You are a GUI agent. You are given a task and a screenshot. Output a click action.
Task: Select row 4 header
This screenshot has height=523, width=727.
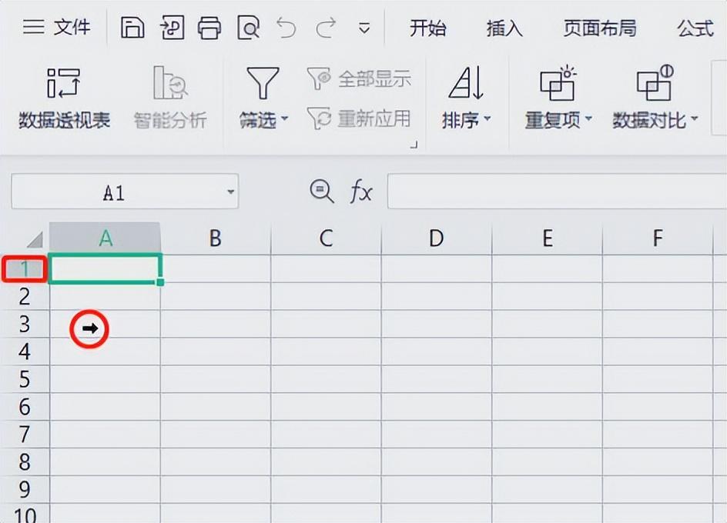click(25, 351)
